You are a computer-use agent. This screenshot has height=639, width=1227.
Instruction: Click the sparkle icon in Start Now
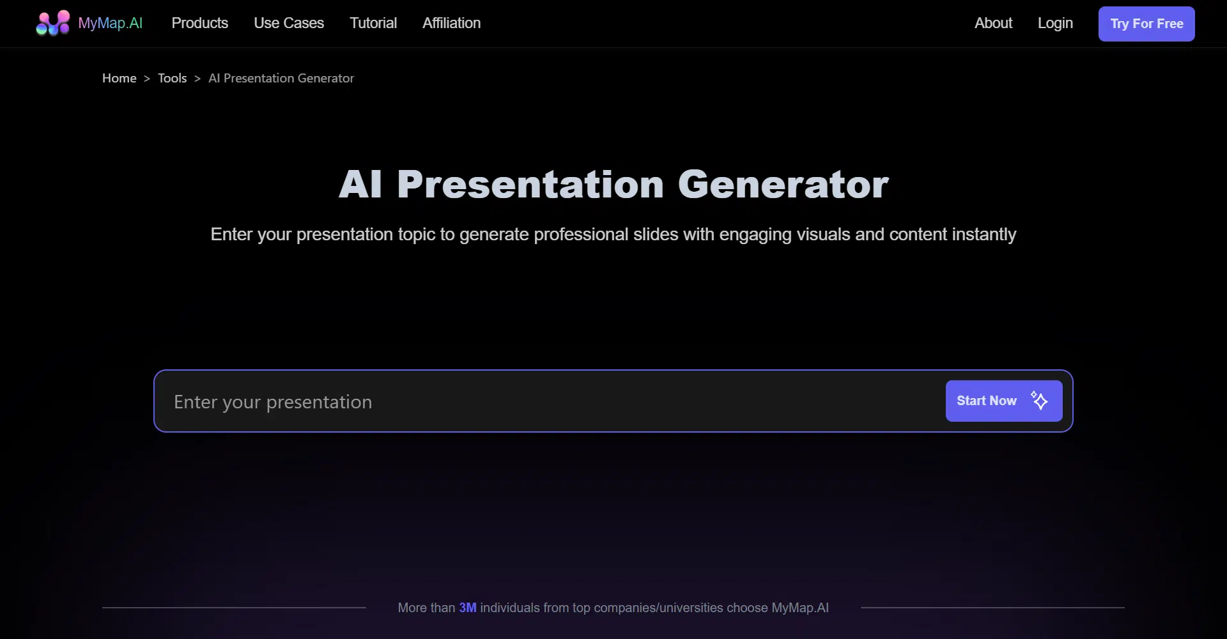coord(1039,401)
